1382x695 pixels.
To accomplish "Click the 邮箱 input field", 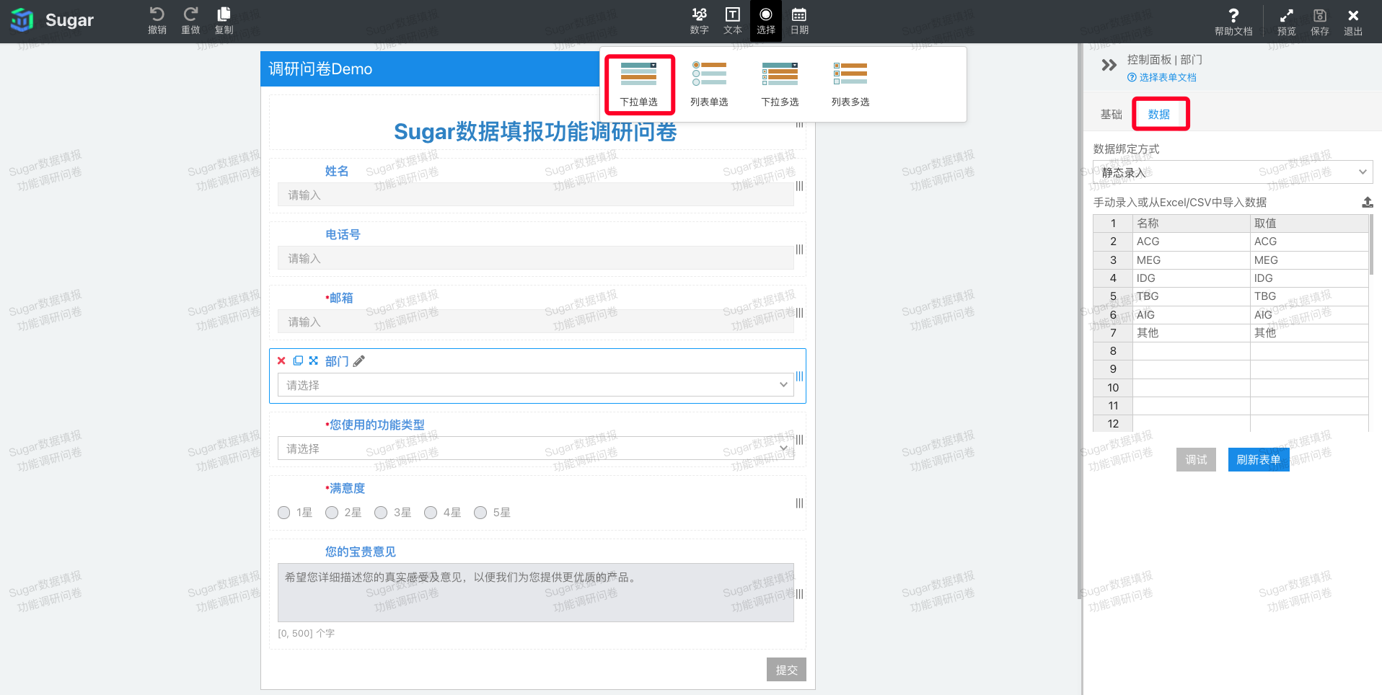I will pyautogui.click(x=536, y=322).
